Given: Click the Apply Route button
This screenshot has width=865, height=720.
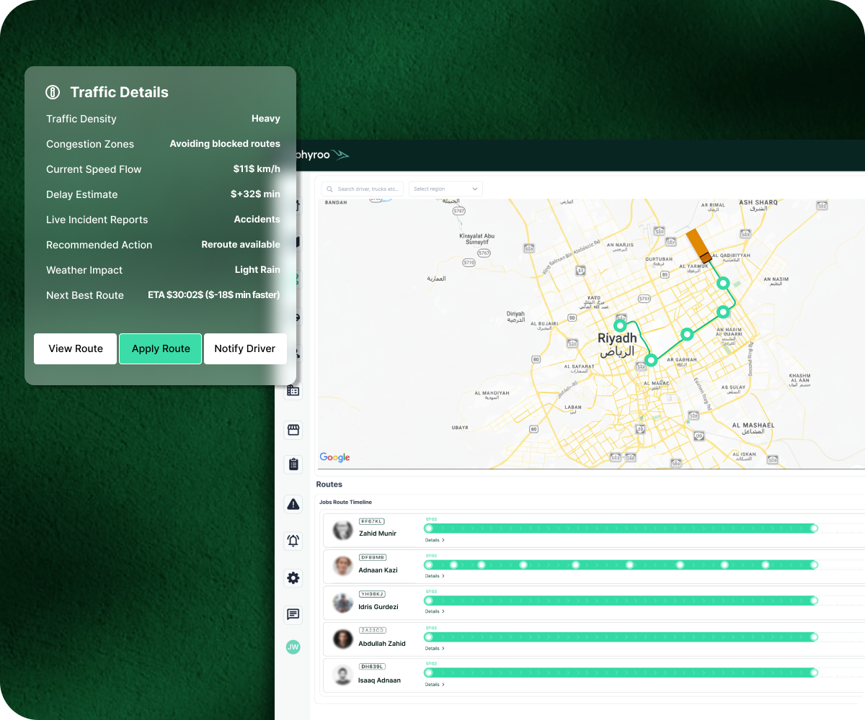Looking at the screenshot, I should tap(161, 348).
